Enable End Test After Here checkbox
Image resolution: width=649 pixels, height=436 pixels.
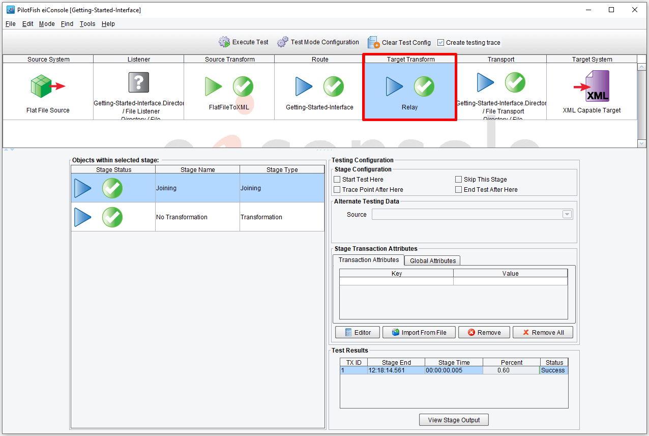click(459, 190)
